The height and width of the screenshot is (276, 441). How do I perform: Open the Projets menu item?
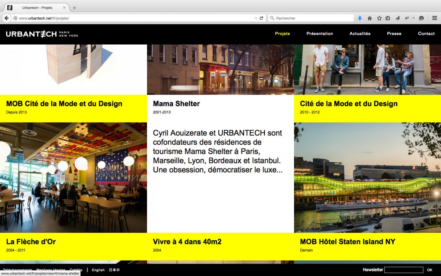(x=282, y=33)
